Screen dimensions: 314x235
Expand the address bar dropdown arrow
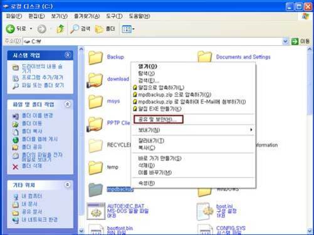(285, 41)
